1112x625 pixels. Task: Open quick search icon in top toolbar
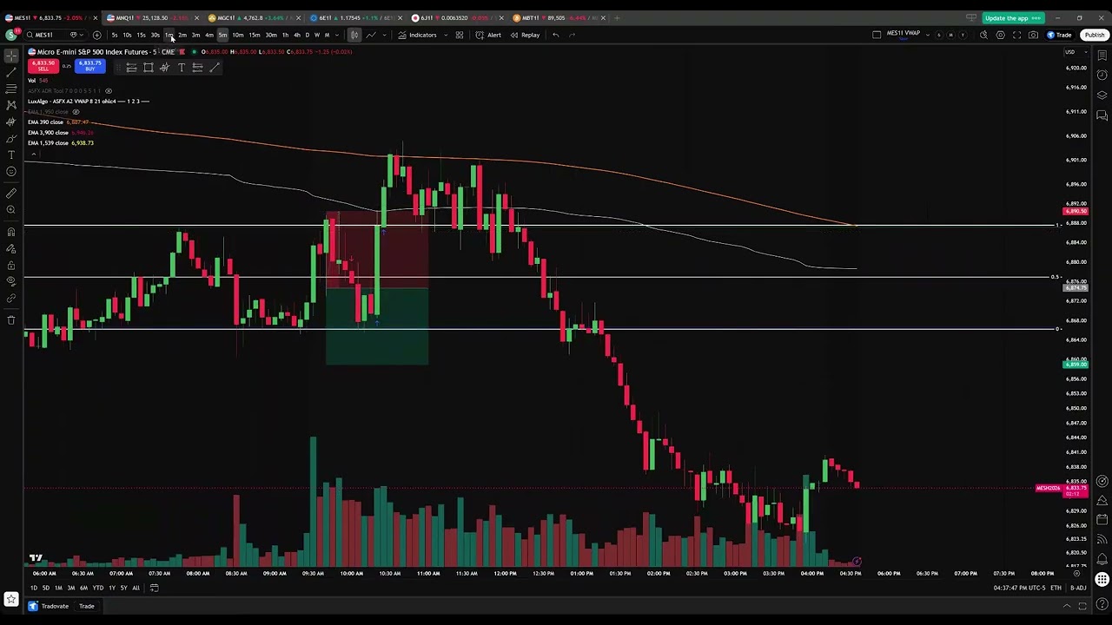tap(983, 35)
